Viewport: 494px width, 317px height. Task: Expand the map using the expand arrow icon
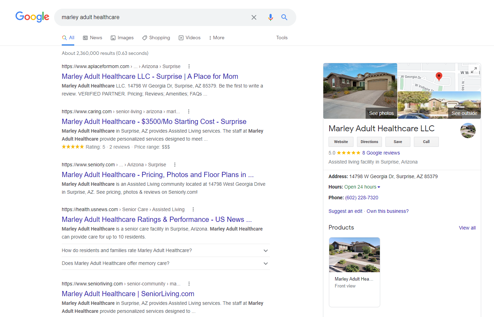click(475, 70)
